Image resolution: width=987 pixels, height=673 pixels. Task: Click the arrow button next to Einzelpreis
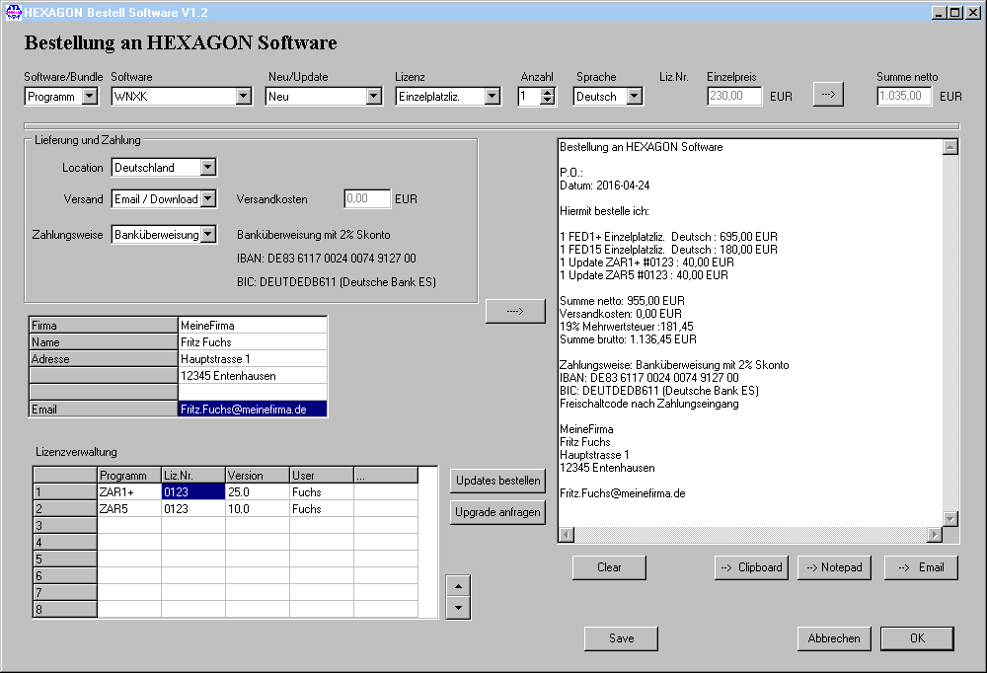tap(828, 95)
